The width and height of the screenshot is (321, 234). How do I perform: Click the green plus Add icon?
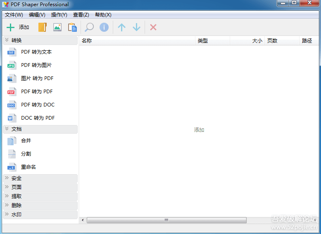point(10,27)
